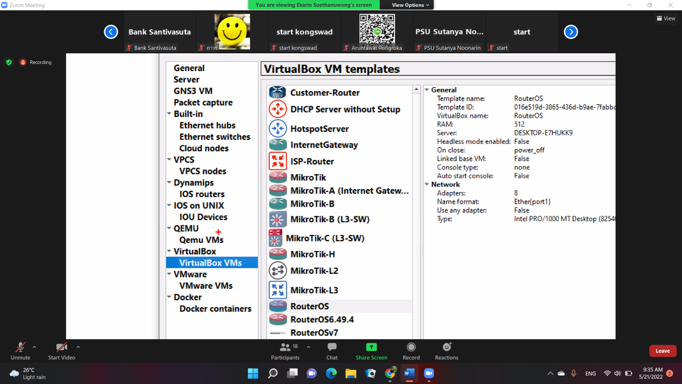Collapse the QEMU tree section
The height and width of the screenshot is (384, 682).
(169, 228)
